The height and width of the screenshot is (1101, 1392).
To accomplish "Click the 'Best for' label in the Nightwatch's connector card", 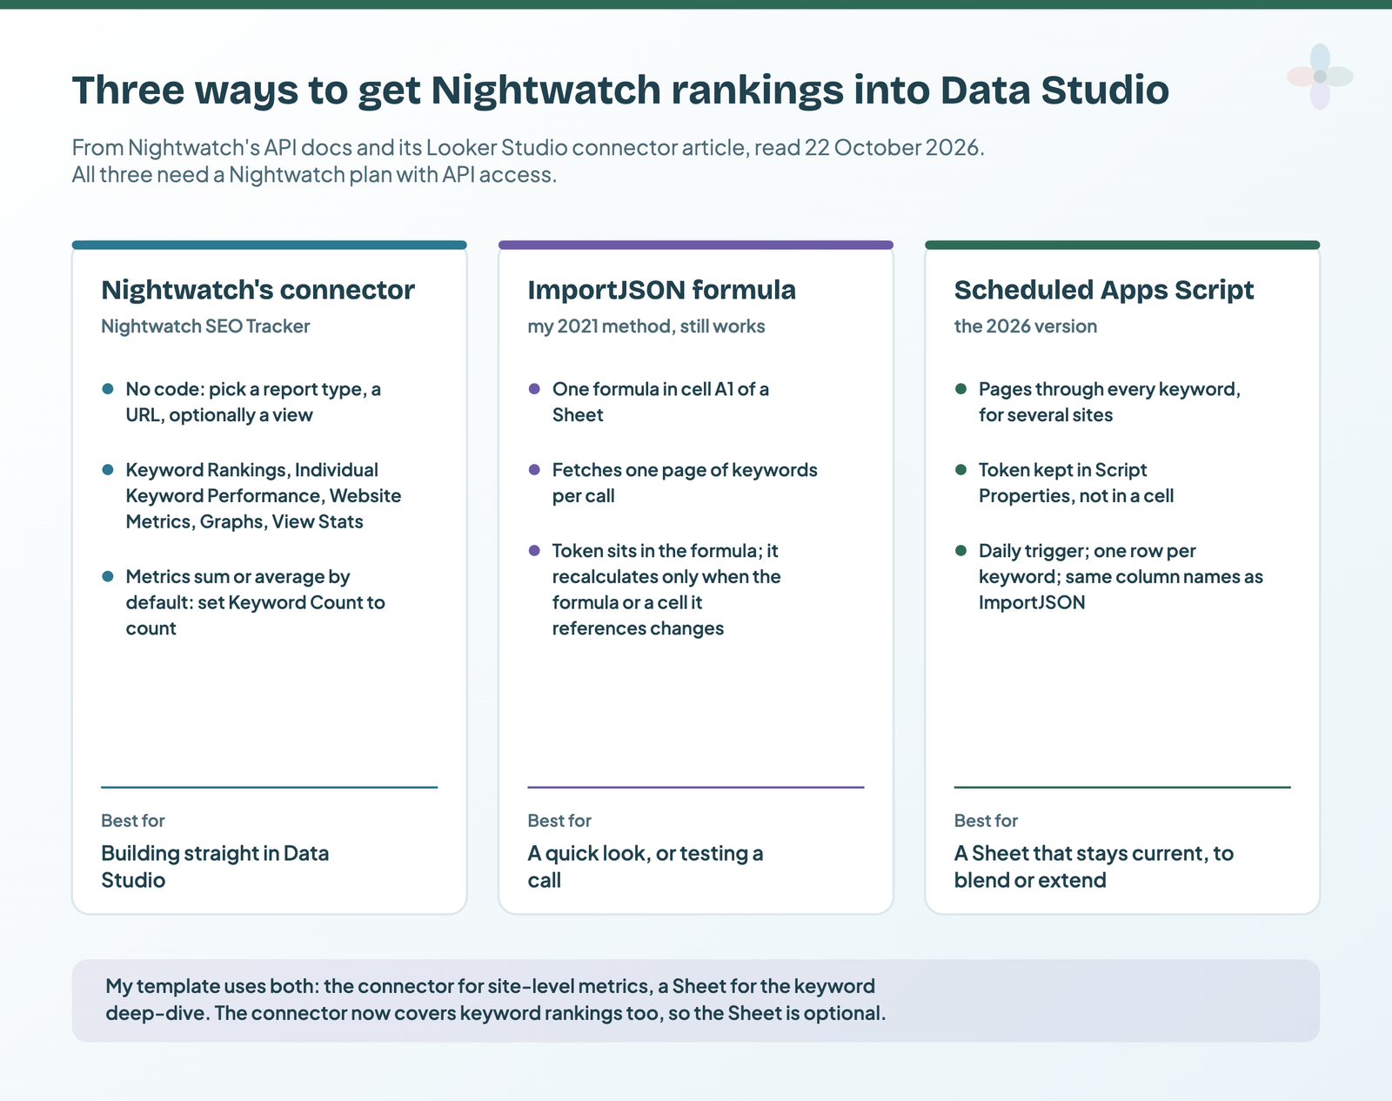I will pos(132,821).
